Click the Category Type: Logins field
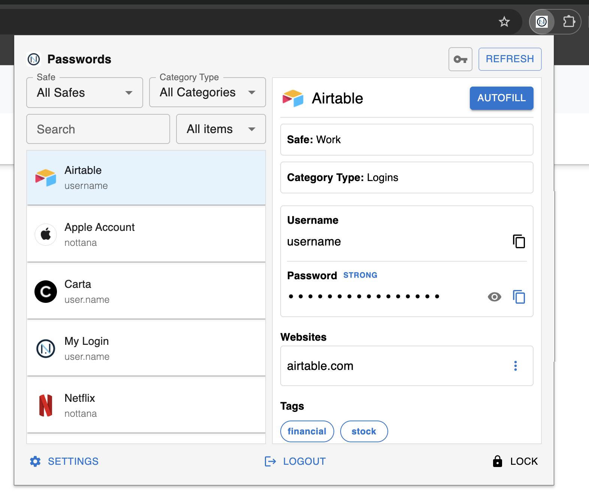Viewport: 589px width, 494px height. [407, 178]
